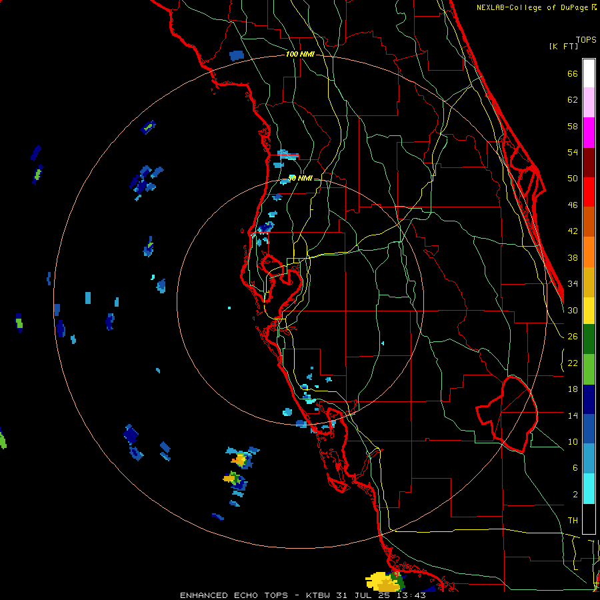
Task: Click legend value "62"
Action: click(x=573, y=100)
